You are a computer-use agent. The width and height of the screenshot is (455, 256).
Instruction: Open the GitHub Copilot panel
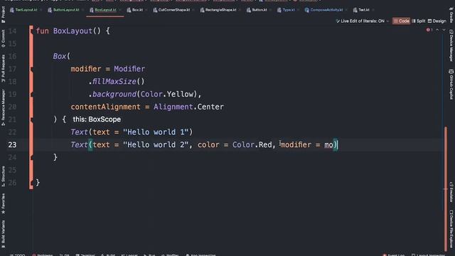[451, 85]
